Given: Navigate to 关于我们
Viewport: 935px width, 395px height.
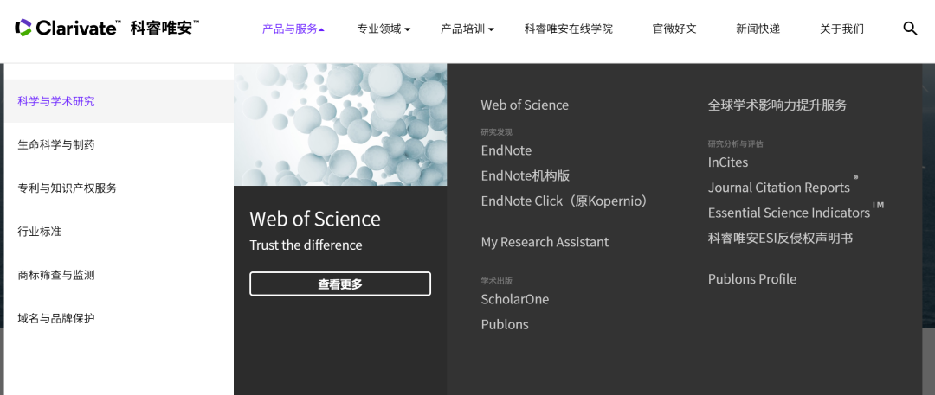Looking at the screenshot, I should pyautogui.click(x=841, y=29).
